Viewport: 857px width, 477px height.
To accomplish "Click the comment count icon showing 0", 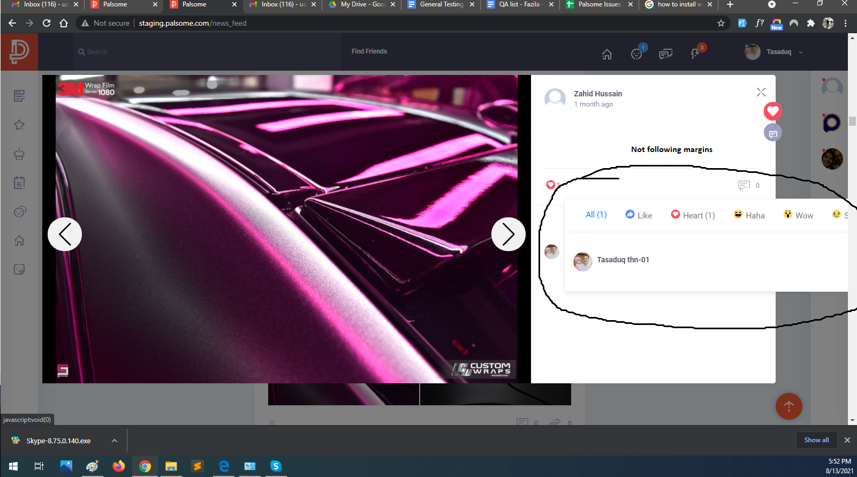I will tap(744, 185).
